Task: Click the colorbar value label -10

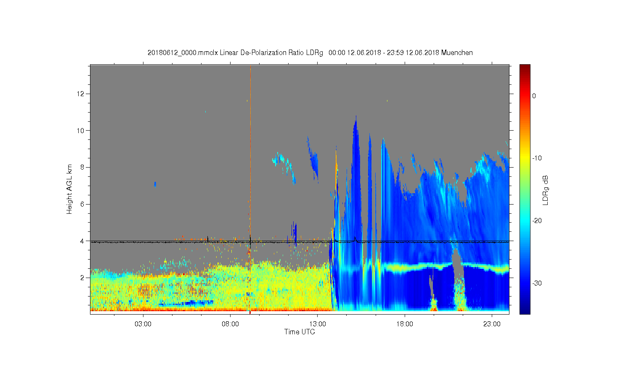Action: pyautogui.click(x=536, y=158)
